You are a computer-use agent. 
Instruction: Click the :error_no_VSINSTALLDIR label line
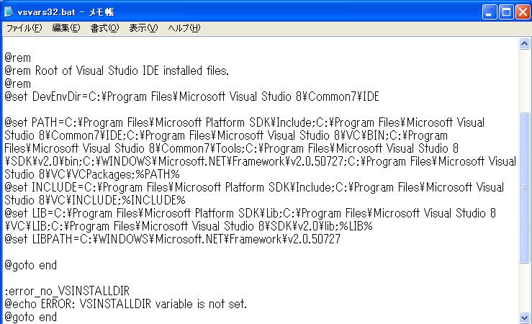[x=67, y=291]
